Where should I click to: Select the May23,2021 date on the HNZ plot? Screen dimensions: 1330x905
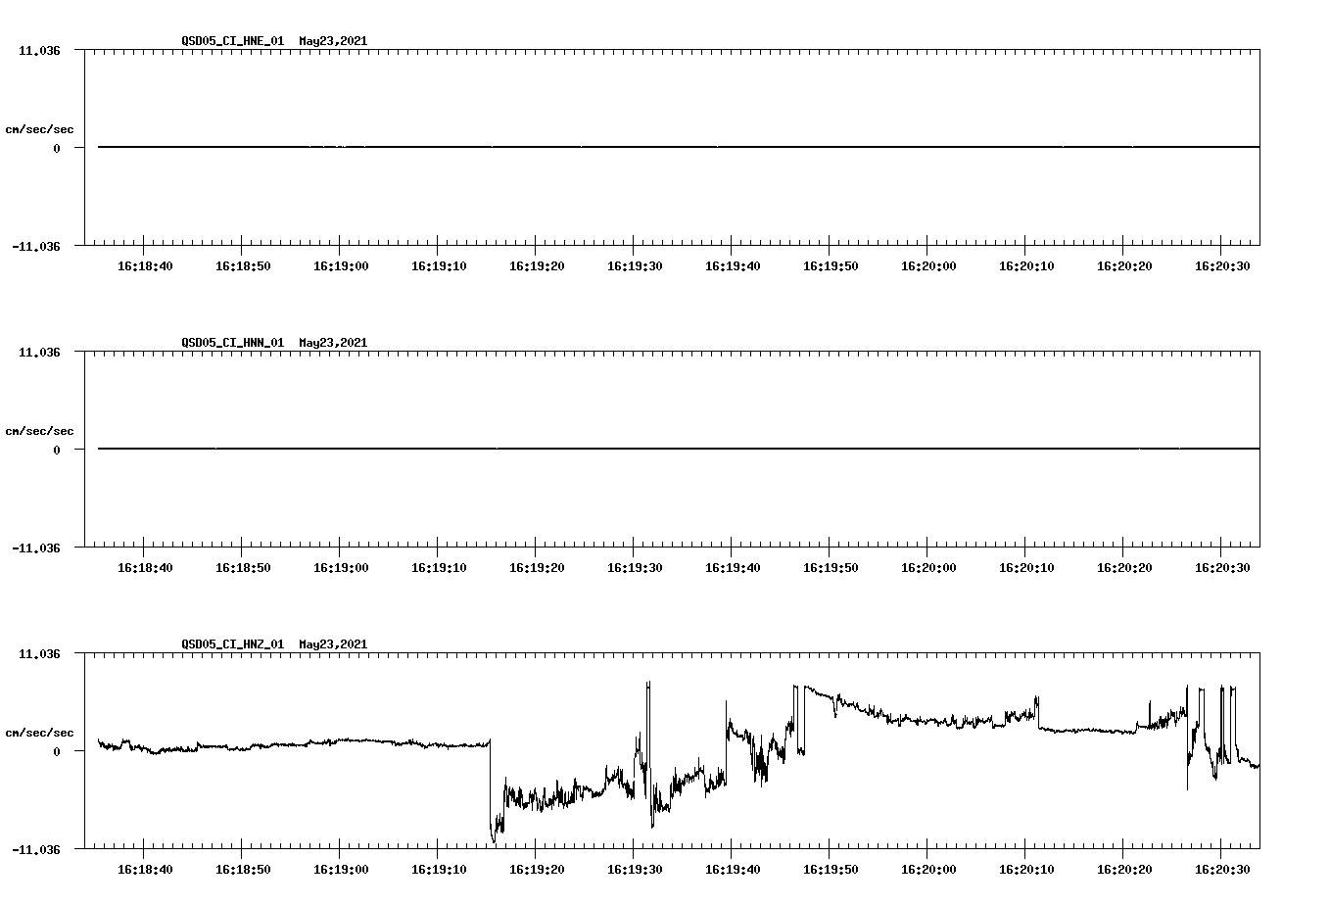click(x=333, y=644)
